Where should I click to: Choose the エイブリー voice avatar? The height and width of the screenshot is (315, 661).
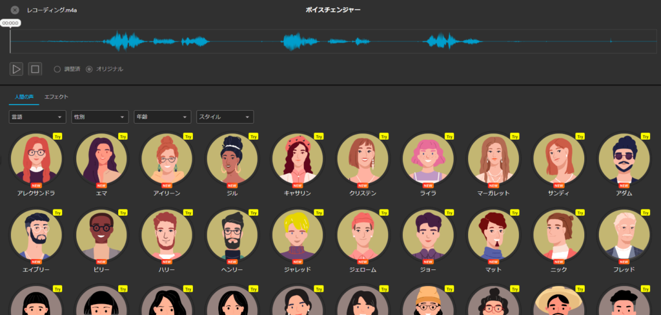36,236
